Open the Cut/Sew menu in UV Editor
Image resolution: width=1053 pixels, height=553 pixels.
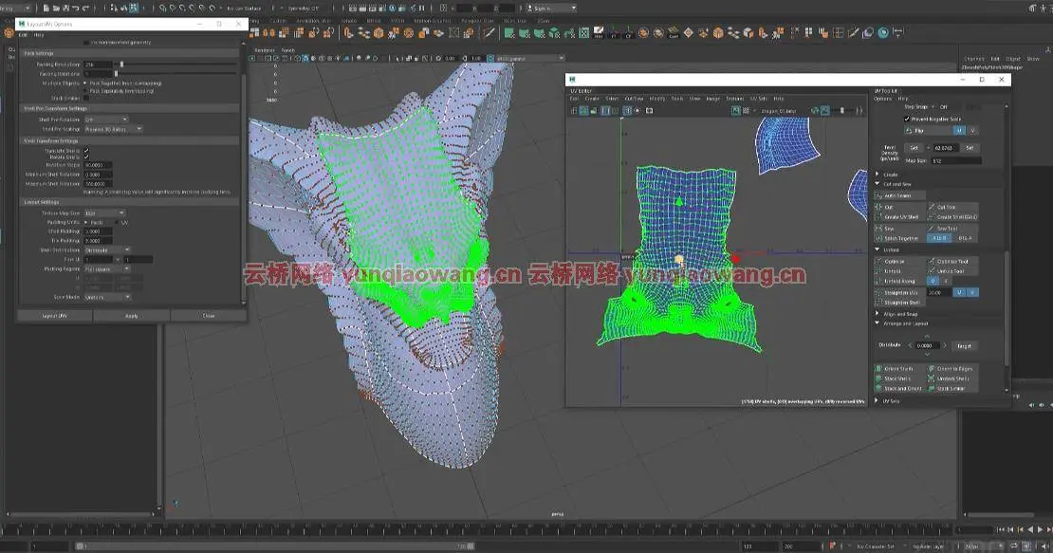click(x=634, y=99)
